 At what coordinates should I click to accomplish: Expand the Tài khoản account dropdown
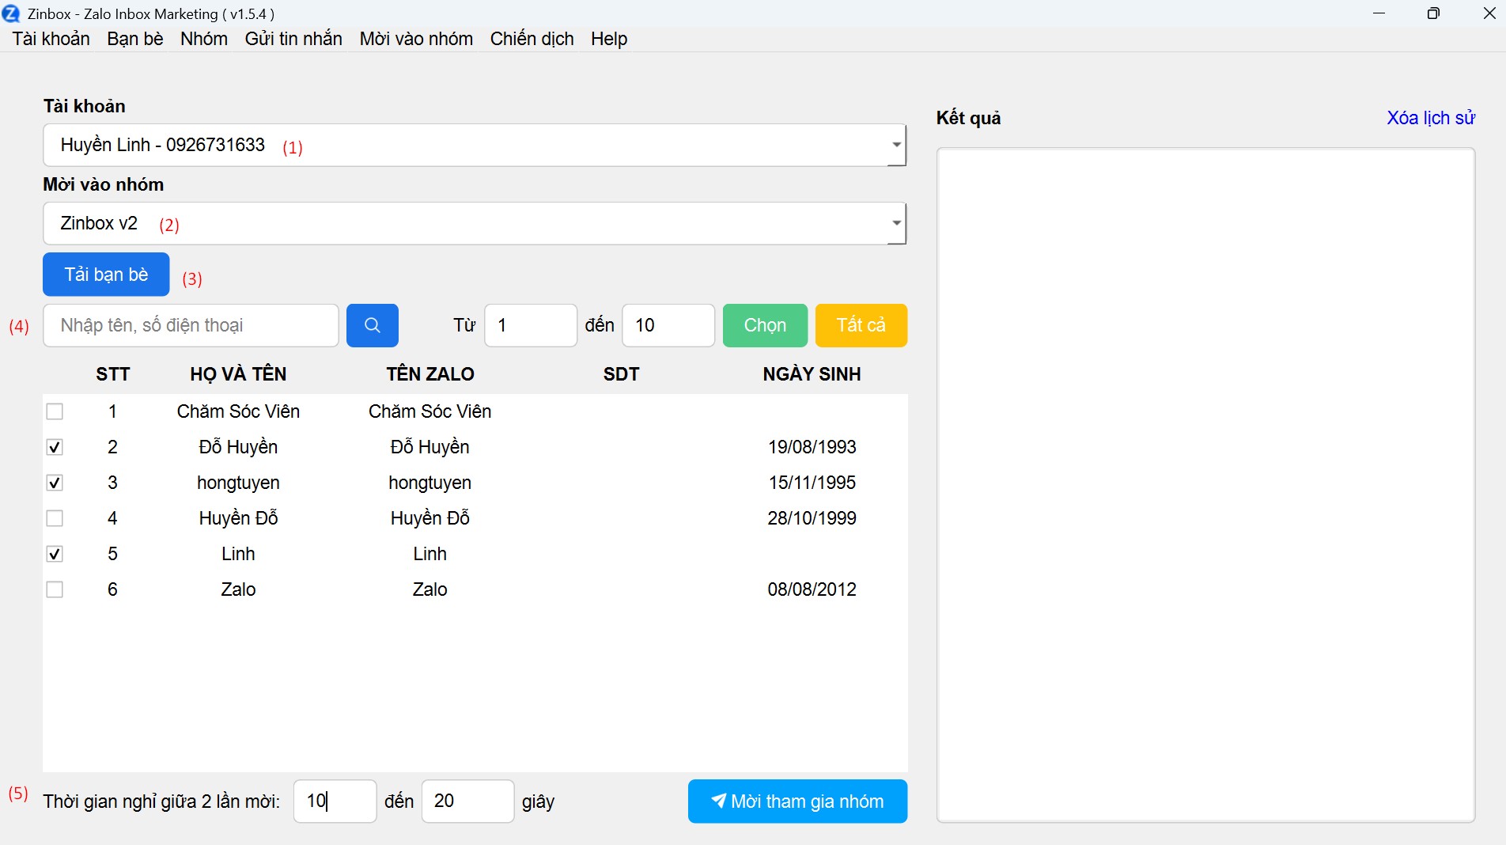[895, 145]
